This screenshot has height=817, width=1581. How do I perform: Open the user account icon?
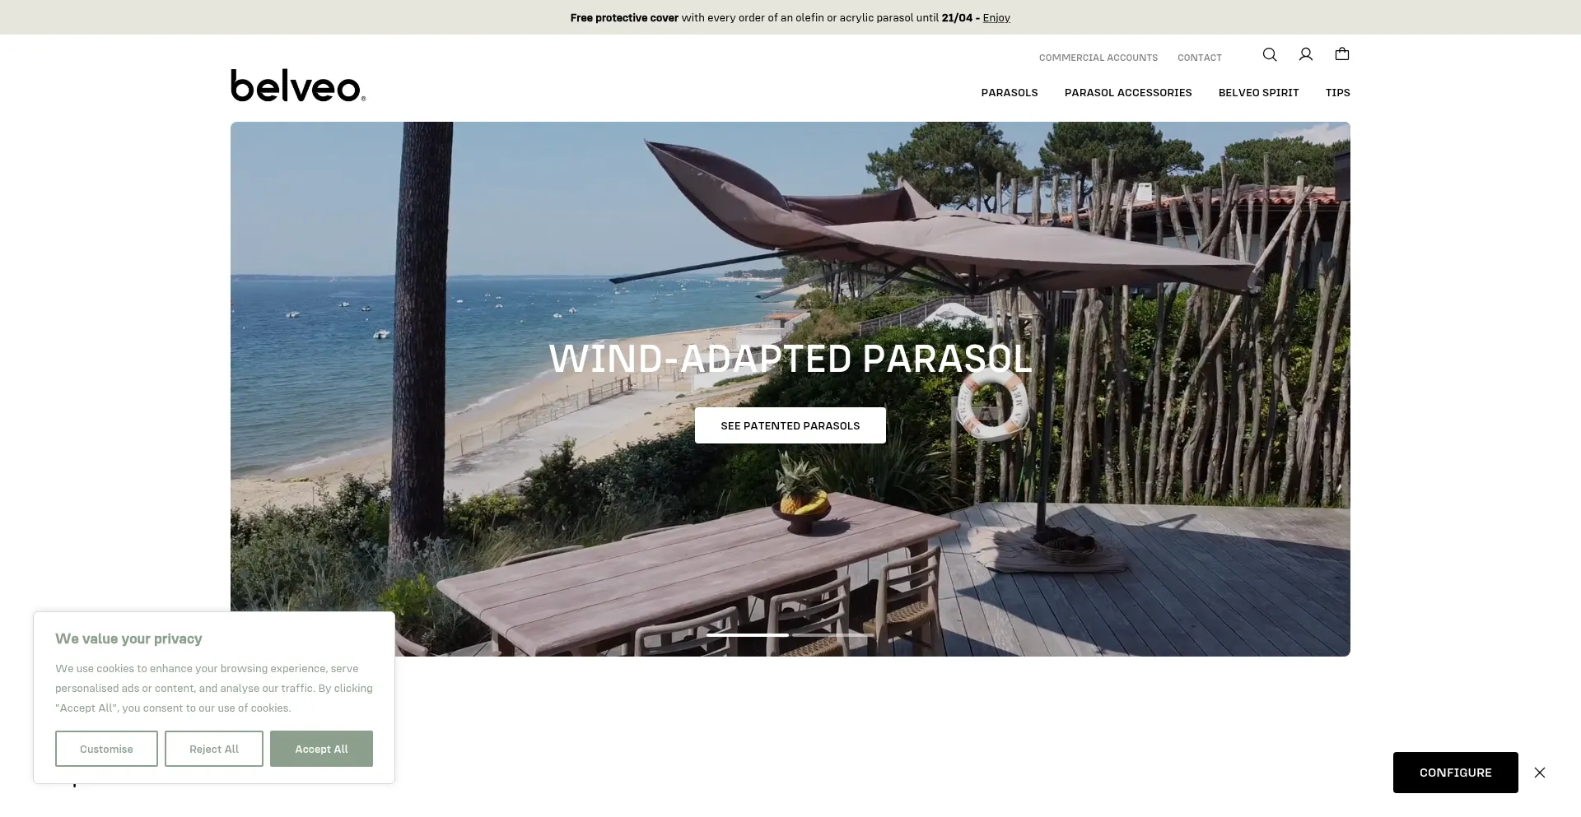(1306, 54)
